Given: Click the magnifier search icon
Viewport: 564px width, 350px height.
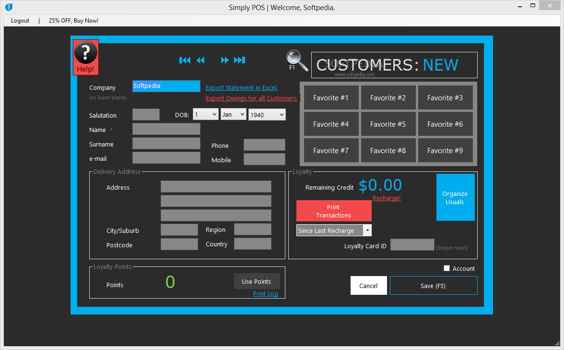Looking at the screenshot, I should [x=297, y=60].
